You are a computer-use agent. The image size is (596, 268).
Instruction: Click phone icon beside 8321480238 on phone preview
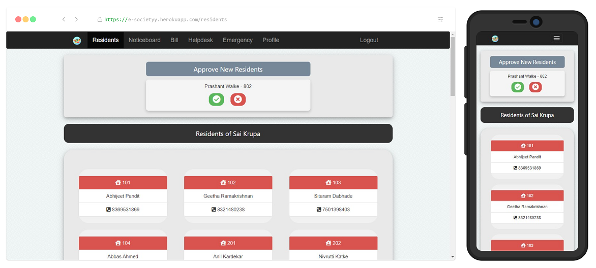coord(516,218)
